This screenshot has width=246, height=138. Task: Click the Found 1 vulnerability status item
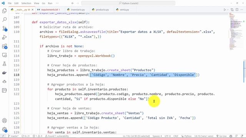point(57,136)
